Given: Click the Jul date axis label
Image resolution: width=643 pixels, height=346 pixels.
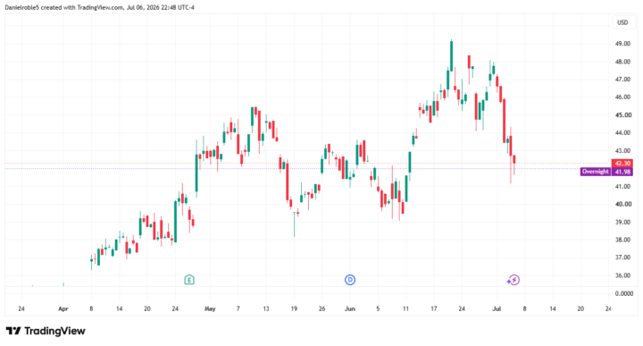Looking at the screenshot, I should coord(497,308).
